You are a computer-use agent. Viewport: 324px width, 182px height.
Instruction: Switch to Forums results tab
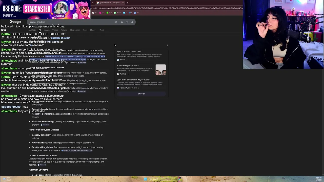pos(64,30)
